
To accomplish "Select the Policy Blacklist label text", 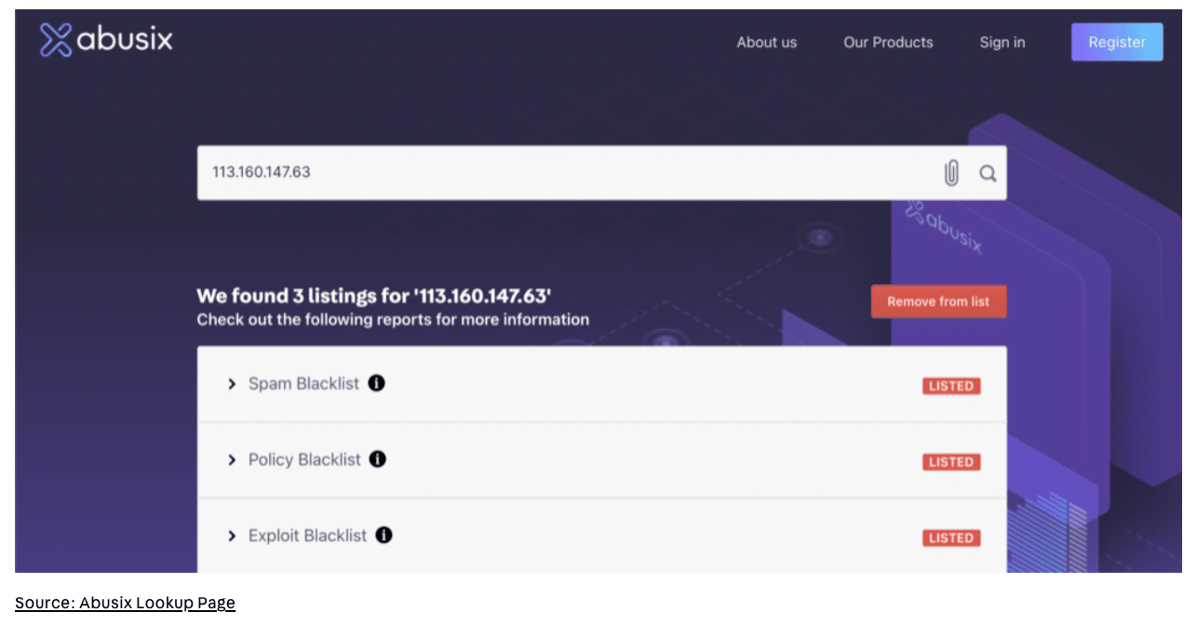I will click(x=304, y=460).
